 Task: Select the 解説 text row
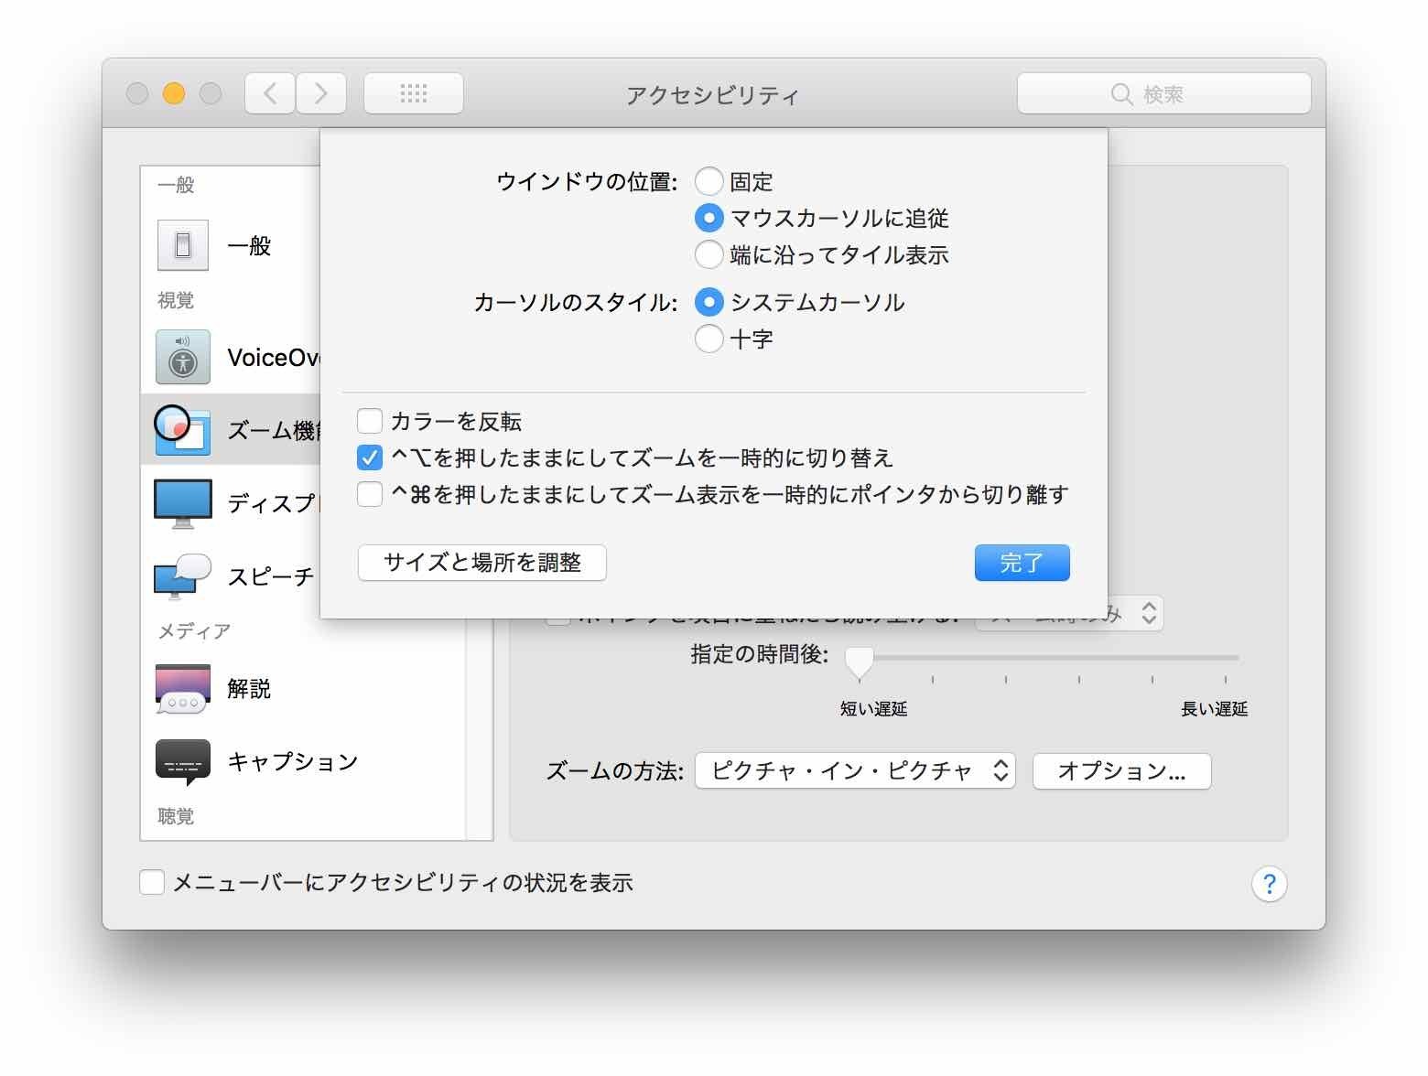pyautogui.click(x=249, y=688)
